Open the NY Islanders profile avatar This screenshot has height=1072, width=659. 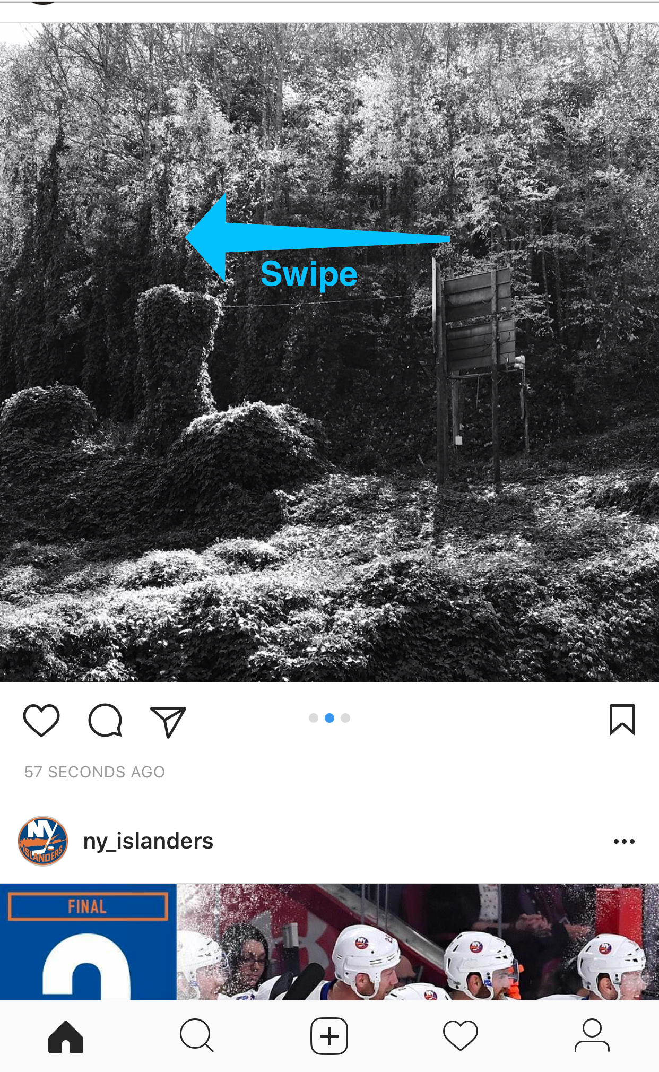[43, 841]
